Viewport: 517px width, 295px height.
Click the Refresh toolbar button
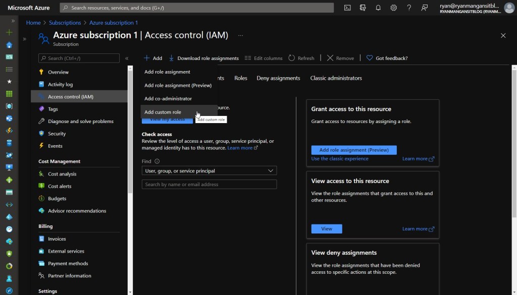pyautogui.click(x=301, y=58)
